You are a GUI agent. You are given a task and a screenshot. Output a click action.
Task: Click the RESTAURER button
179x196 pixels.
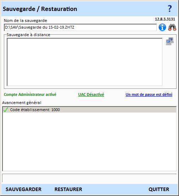pyautogui.click(x=68, y=189)
